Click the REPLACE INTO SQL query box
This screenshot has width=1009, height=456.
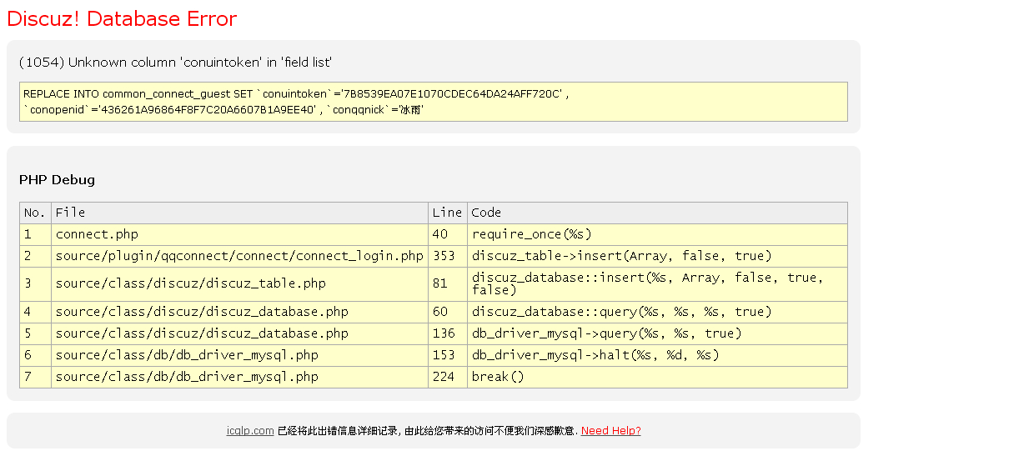(433, 102)
